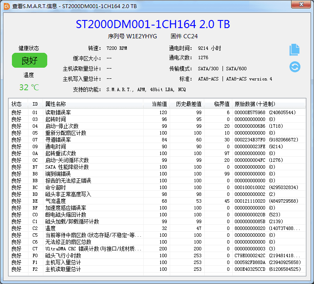Click the app icon in the title bar
This screenshot has width=314, height=284.
7,6
